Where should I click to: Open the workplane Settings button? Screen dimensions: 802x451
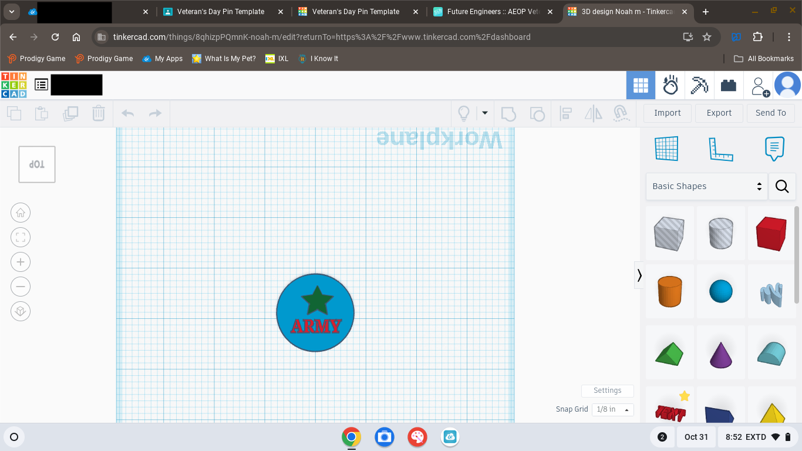click(x=608, y=391)
